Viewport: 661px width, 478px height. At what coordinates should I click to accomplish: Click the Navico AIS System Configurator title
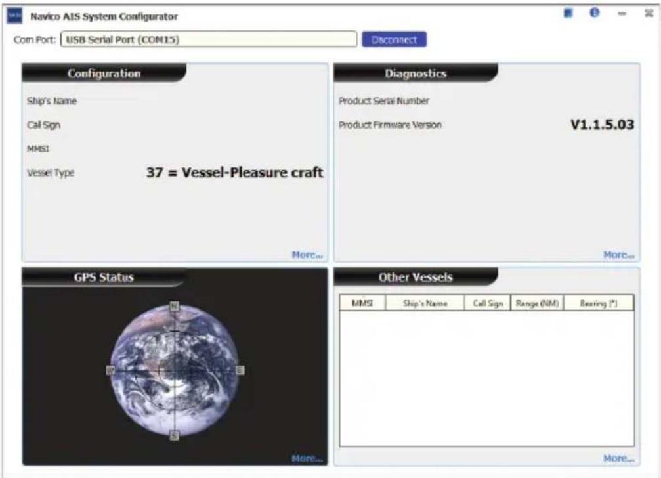104,17
